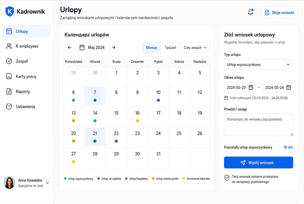The image size is (304, 204).
Task: Click the 18 dni remaining value
Action: pyautogui.click(x=288, y=147)
